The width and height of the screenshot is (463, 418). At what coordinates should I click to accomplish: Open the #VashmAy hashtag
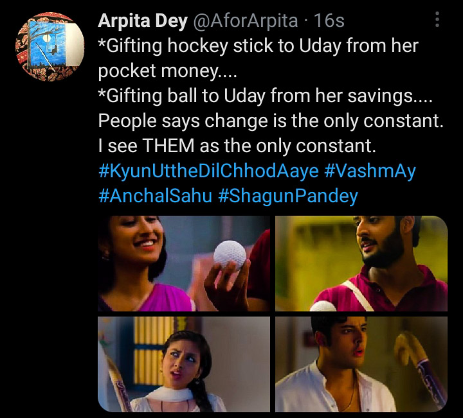coord(370,171)
